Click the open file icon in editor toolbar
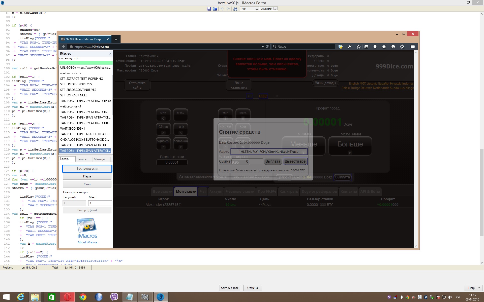 pyautogui.click(x=215, y=9)
